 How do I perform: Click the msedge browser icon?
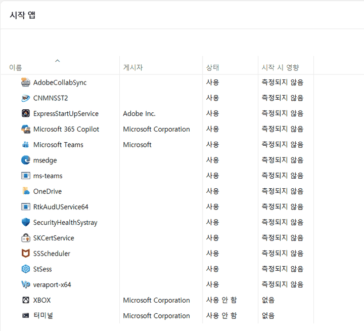click(x=26, y=160)
